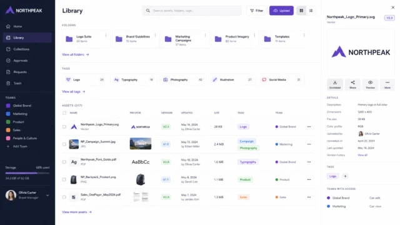This screenshot has width=400, height=225.
Task: Open the Filter options
Action: tap(256, 11)
